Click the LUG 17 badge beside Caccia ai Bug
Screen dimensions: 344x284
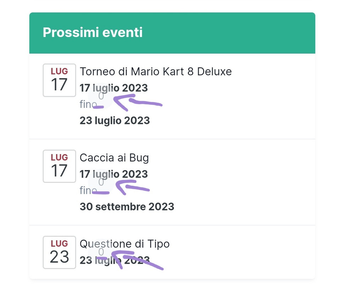(x=59, y=166)
